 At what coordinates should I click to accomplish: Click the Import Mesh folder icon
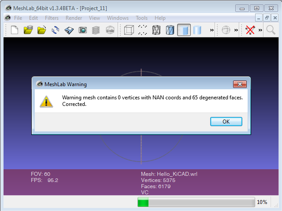[x=42, y=30]
